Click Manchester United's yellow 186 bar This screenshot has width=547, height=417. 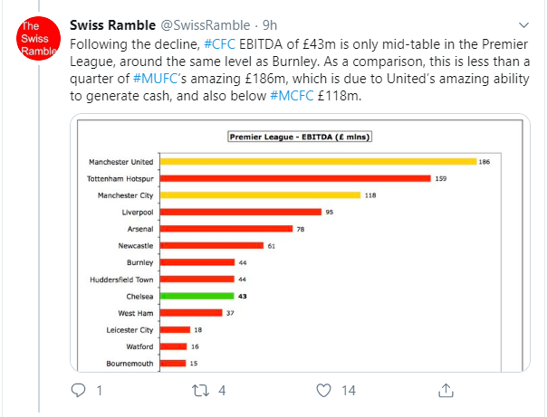[x=317, y=162]
